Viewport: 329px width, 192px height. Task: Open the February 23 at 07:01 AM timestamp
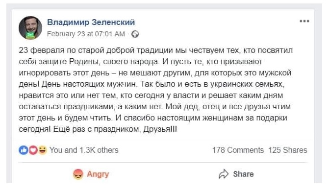(x=86, y=34)
